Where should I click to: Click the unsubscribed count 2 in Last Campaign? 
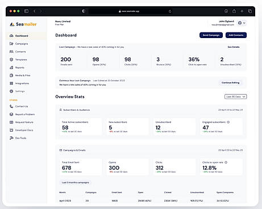[x=222, y=60]
